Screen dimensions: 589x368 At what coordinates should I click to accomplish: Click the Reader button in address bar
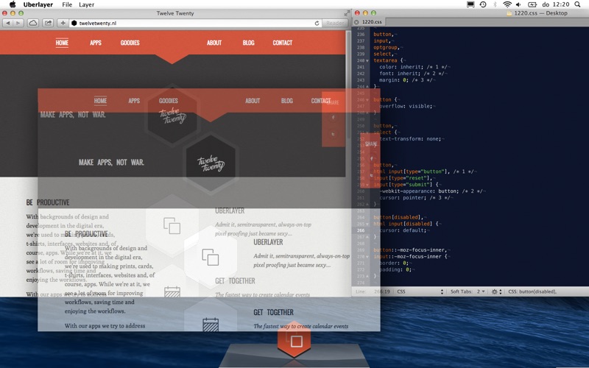pyautogui.click(x=334, y=23)
